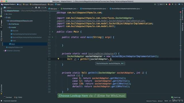The height and width of the screenshot is (103, 184).
Task: Click line number 23 in the gutter
Action: tap(49, 73)
